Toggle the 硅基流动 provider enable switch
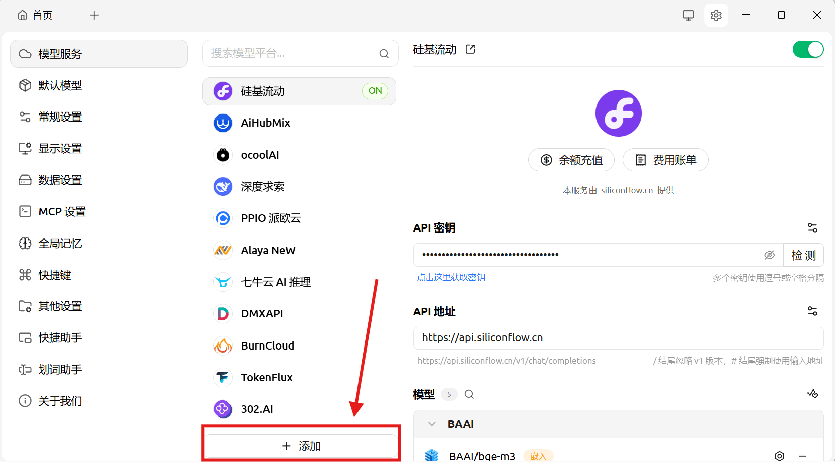 pos(808,49)
